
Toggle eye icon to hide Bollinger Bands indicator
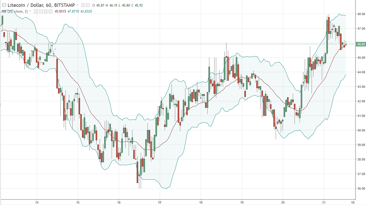pyautogui.click(x=36, y=11)
